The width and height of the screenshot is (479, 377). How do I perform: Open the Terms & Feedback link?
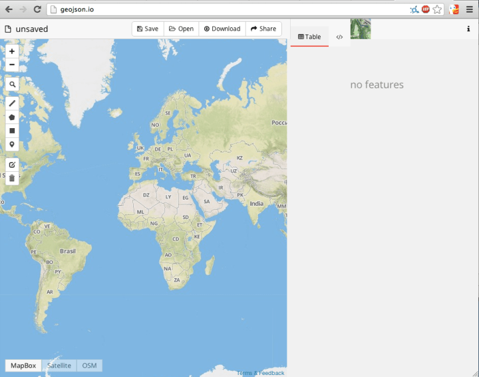(x=261, y=373)
